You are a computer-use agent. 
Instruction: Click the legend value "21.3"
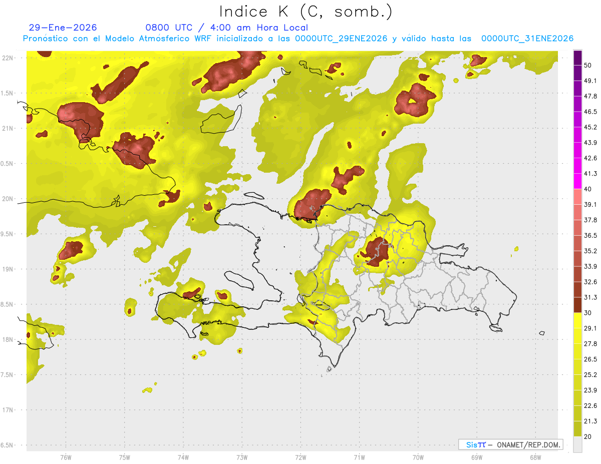(591, 421)
